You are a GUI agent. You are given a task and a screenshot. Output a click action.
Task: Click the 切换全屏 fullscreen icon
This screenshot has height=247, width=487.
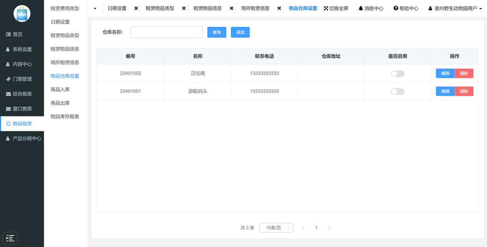326,8
